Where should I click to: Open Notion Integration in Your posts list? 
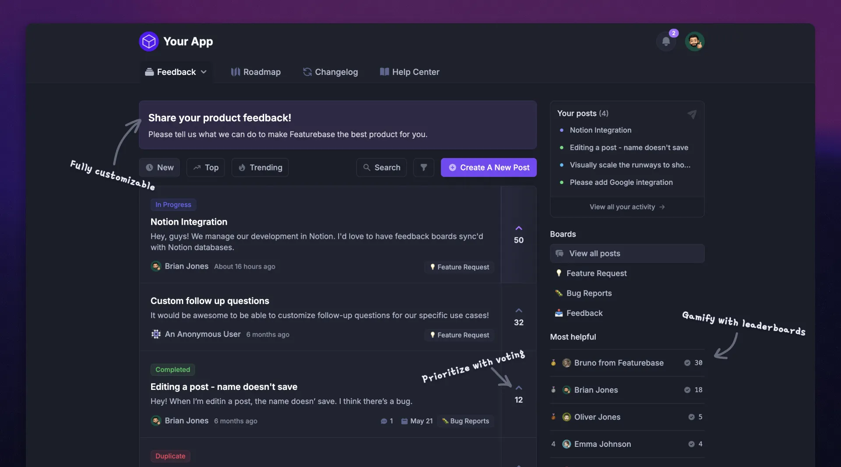tap(601, 130)
